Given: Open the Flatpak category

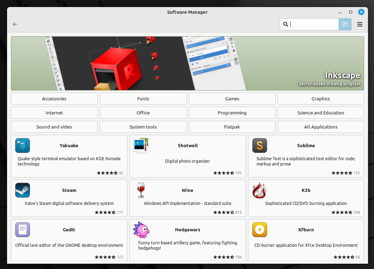Looking at the screenshot, I should (232, 127).
